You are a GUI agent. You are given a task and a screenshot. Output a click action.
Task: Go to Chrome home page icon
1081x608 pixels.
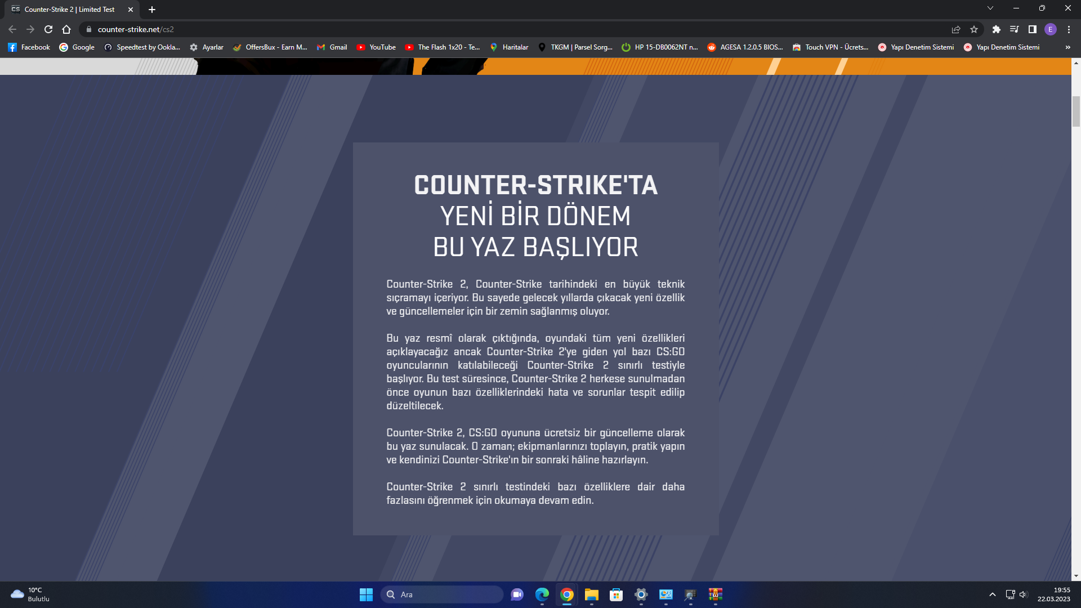pos(66,29)
